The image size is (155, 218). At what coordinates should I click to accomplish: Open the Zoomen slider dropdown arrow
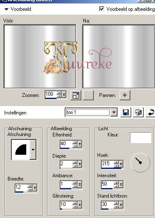point(64,95)
